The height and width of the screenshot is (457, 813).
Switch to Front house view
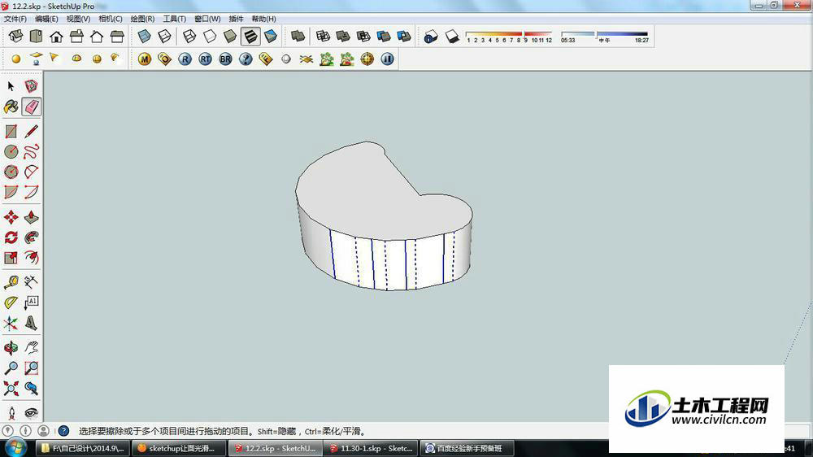pos(57,37)
